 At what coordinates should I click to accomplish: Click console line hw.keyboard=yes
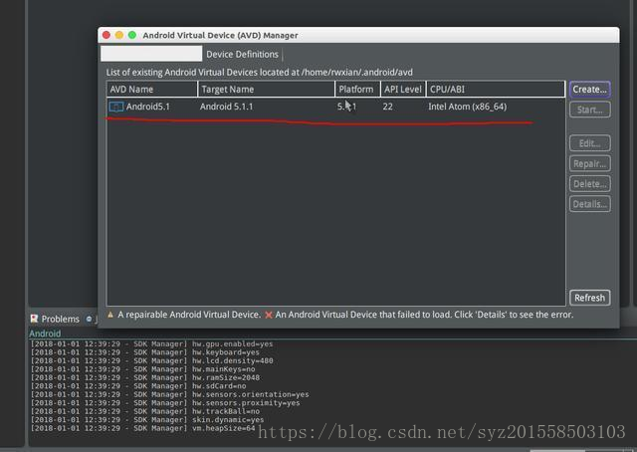tap(145, 352)
